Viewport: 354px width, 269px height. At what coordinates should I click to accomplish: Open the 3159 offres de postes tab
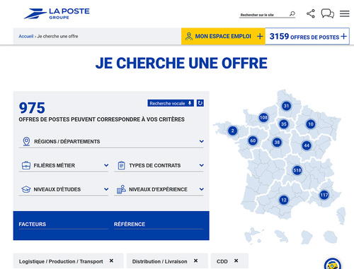click(x=307, y=36)
